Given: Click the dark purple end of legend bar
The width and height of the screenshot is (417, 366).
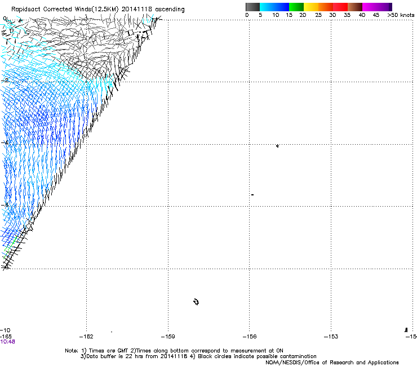Looking at the screenshot, I should tap(390, 7).
